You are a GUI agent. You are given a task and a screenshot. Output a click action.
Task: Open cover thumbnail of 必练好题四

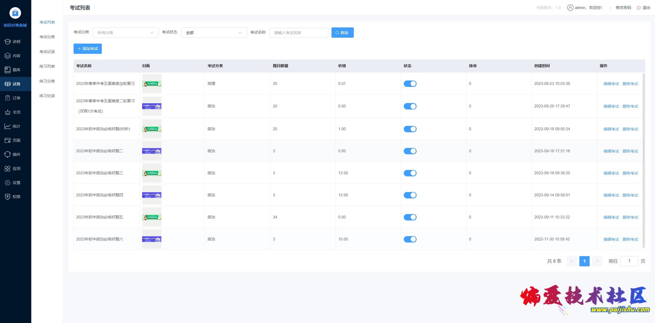pos(152,195)
